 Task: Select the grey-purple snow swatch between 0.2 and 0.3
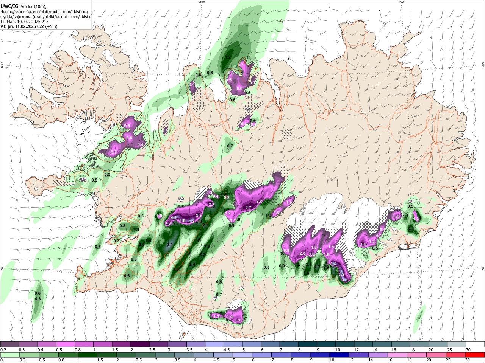10,344
